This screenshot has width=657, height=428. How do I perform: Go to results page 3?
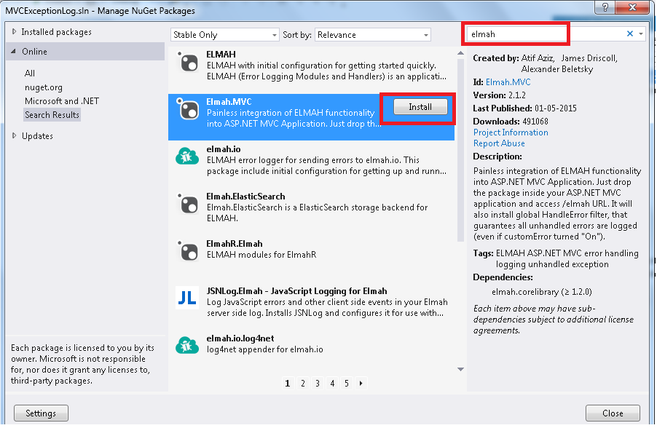[318, 383]
